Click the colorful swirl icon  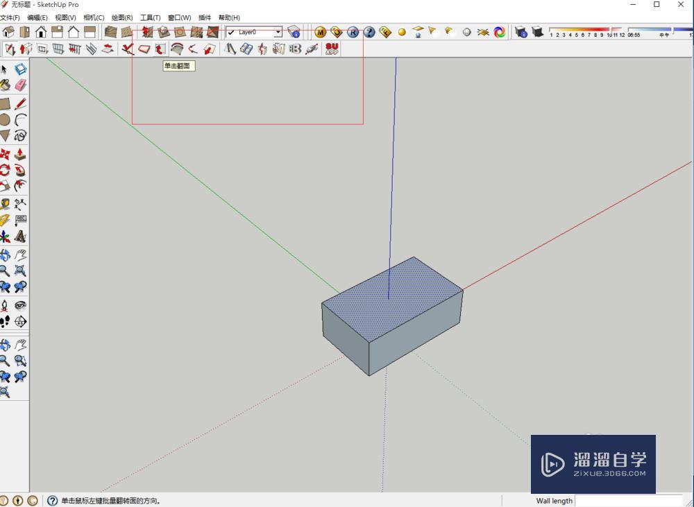click(500, 33)
